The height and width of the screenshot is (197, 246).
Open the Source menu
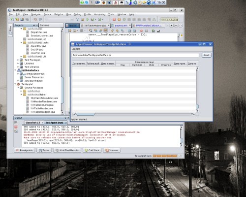(47, 14)
